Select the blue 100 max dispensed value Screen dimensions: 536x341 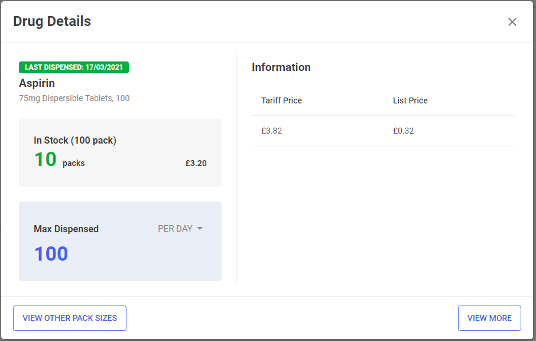(51, 254)
